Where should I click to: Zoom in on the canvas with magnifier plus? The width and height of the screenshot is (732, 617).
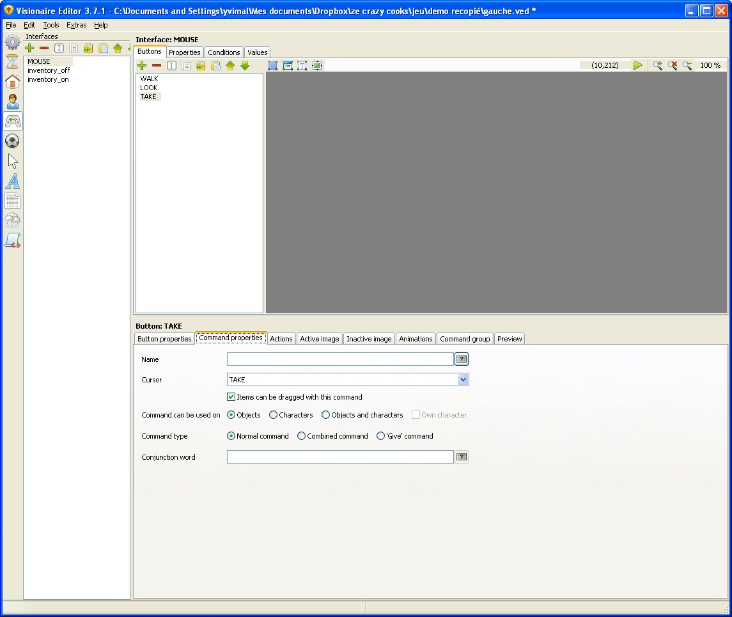(x=657, y=65)
